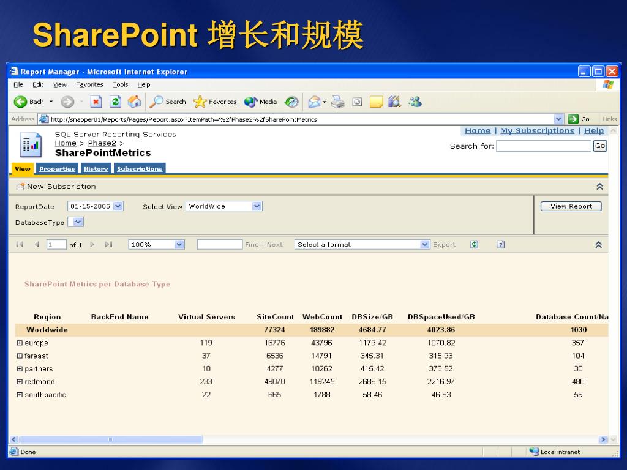
Task: Click the top-right Home link
Action: tap(478, 131)
